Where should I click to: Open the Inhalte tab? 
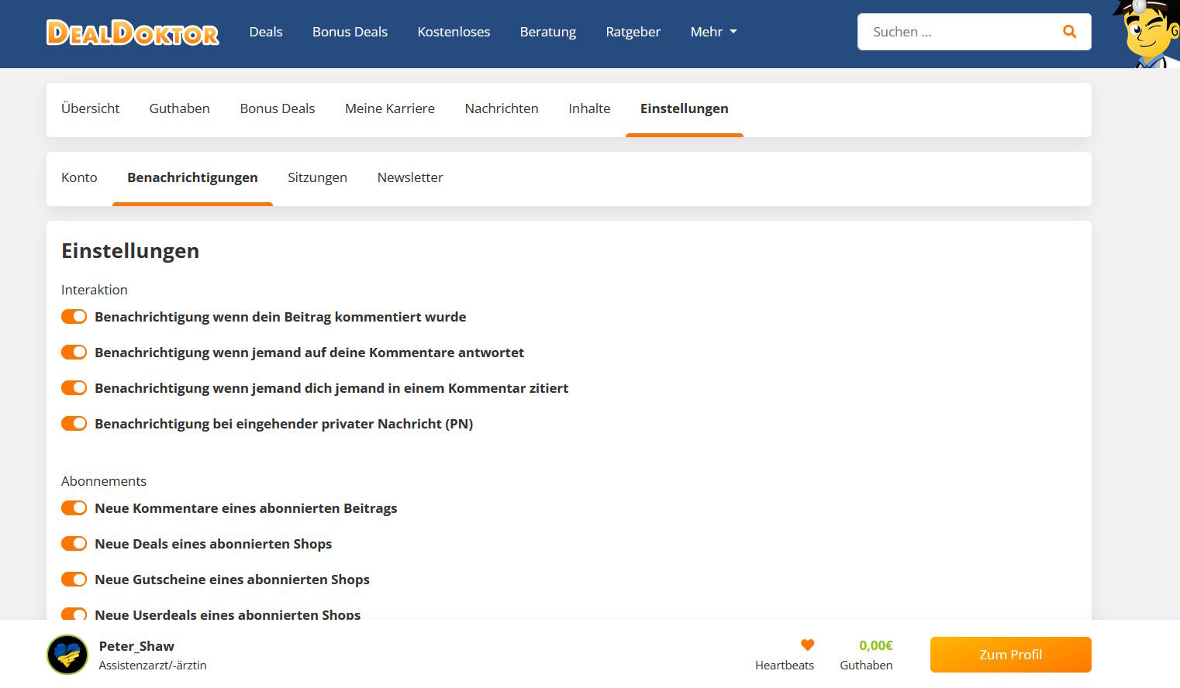tap(589, 108)
